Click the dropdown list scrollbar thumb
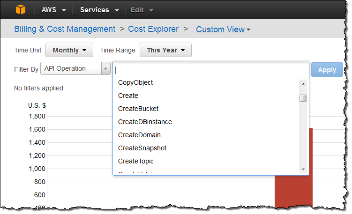 (x=303, y=98)
